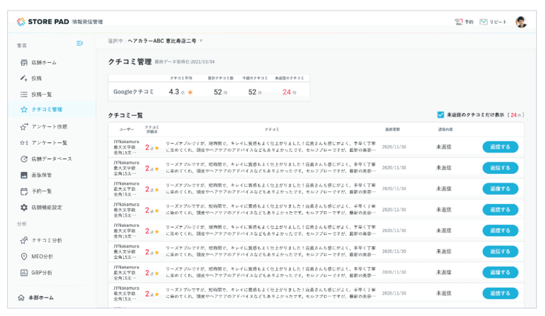Open the user profile avatar

pyautogui.click(x=521, y=22)
